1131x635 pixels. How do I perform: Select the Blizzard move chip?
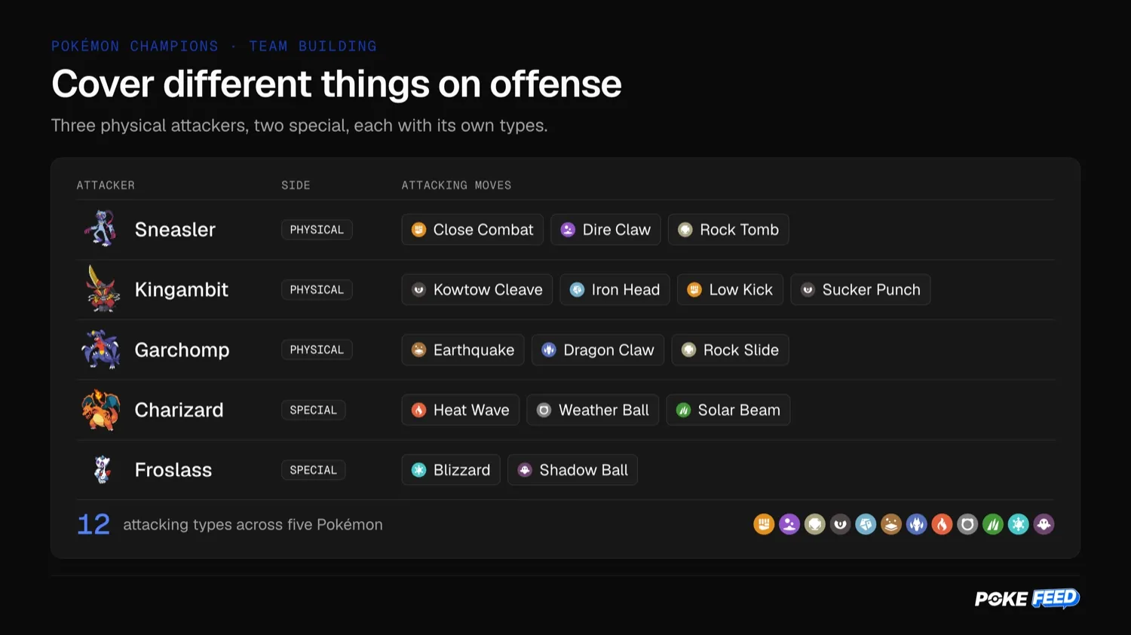pyautogui.click(x=451, y=470)
